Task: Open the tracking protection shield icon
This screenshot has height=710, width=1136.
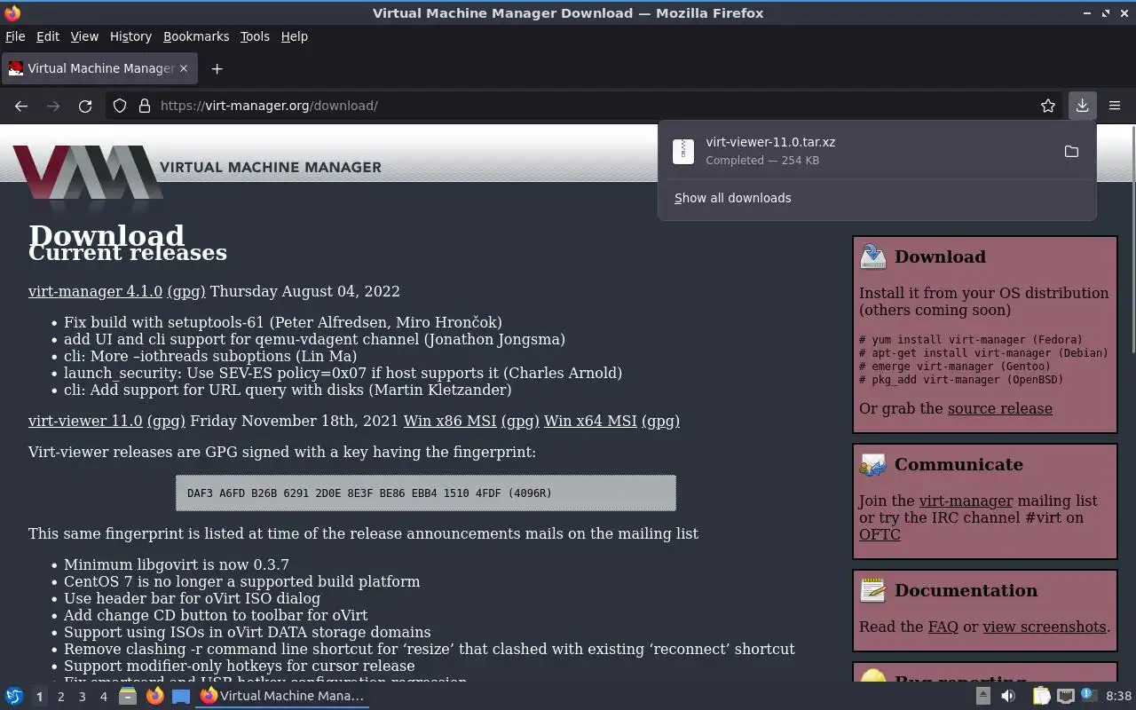Action: pyautogui.click(x=120, y=106)
